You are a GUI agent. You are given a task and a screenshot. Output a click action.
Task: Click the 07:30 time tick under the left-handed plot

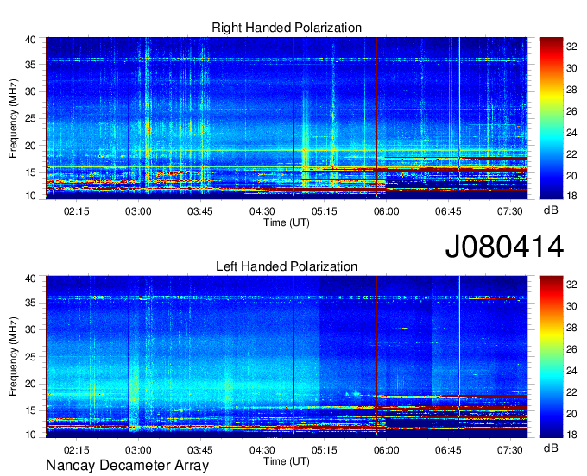click(510, 450)
